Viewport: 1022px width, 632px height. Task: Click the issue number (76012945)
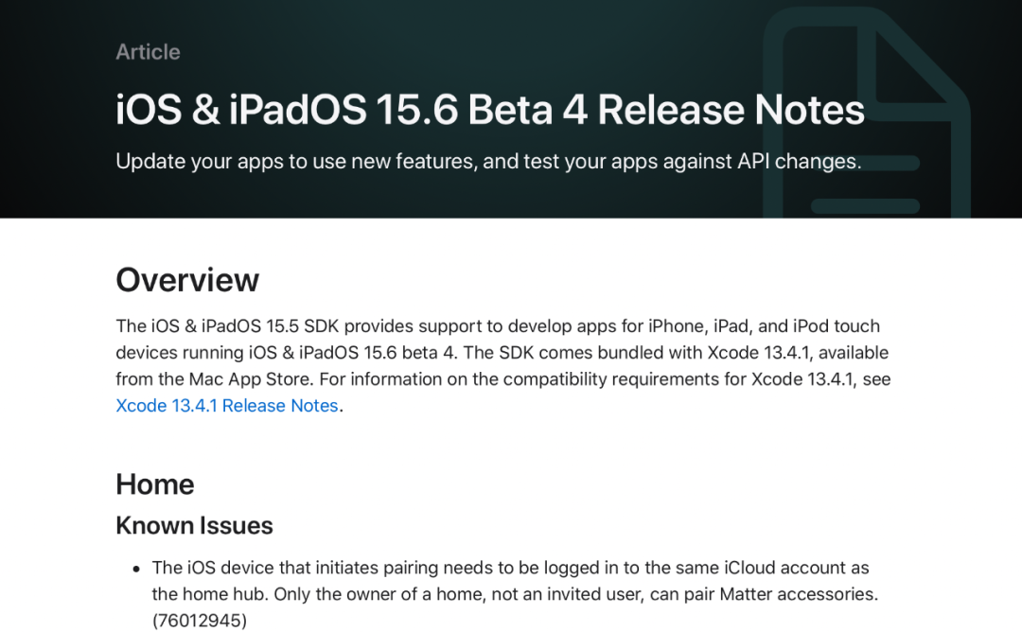pyautogui.click(x=199, y=621)
